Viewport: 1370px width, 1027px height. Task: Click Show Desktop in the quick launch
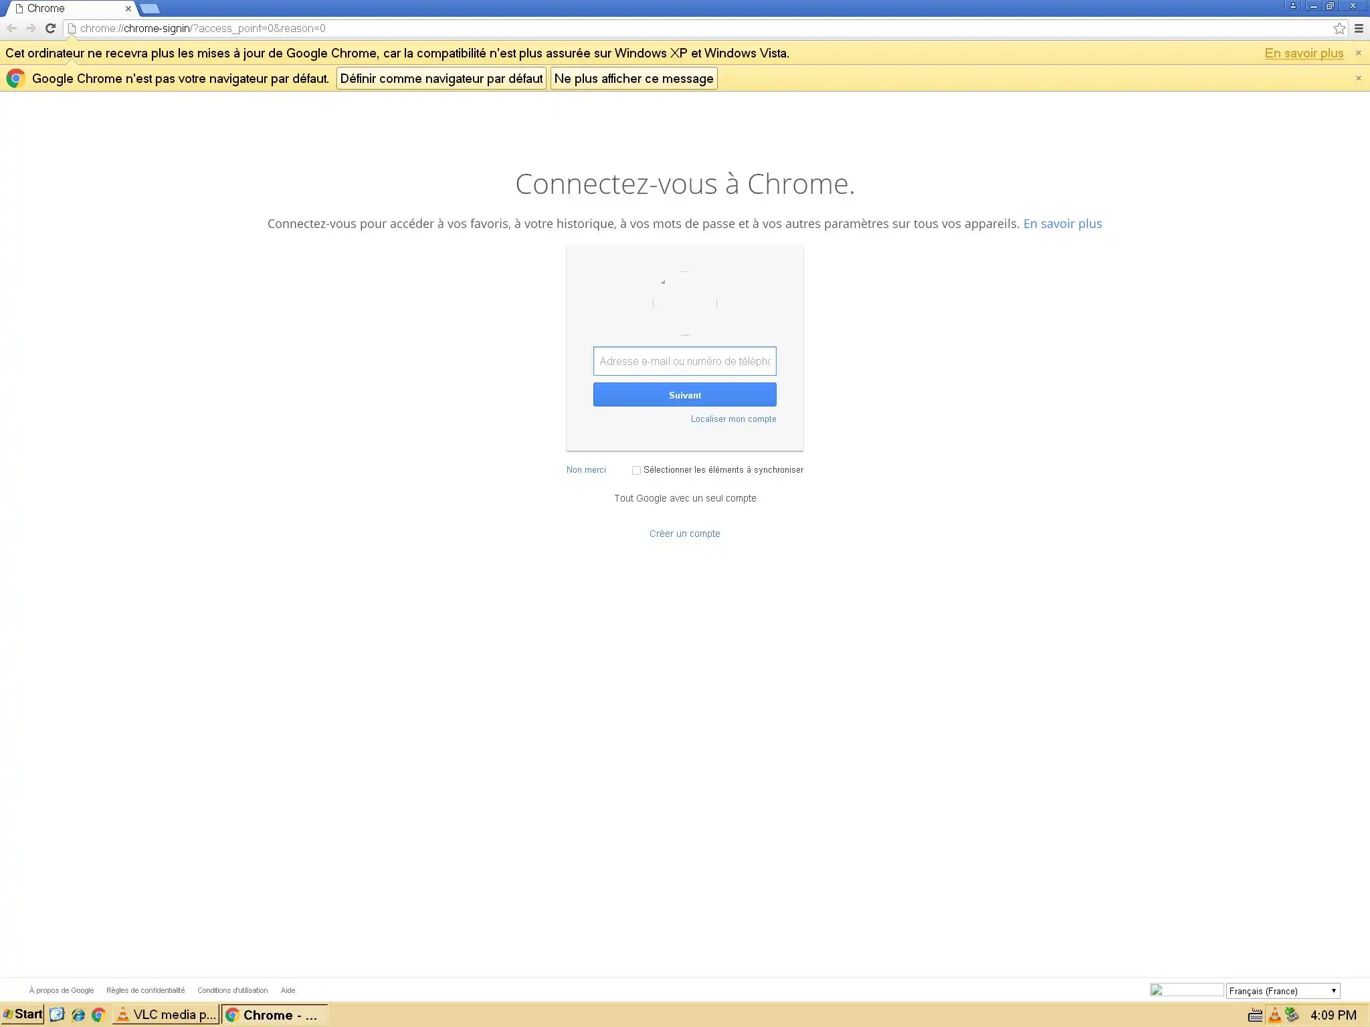(57, 1015)
